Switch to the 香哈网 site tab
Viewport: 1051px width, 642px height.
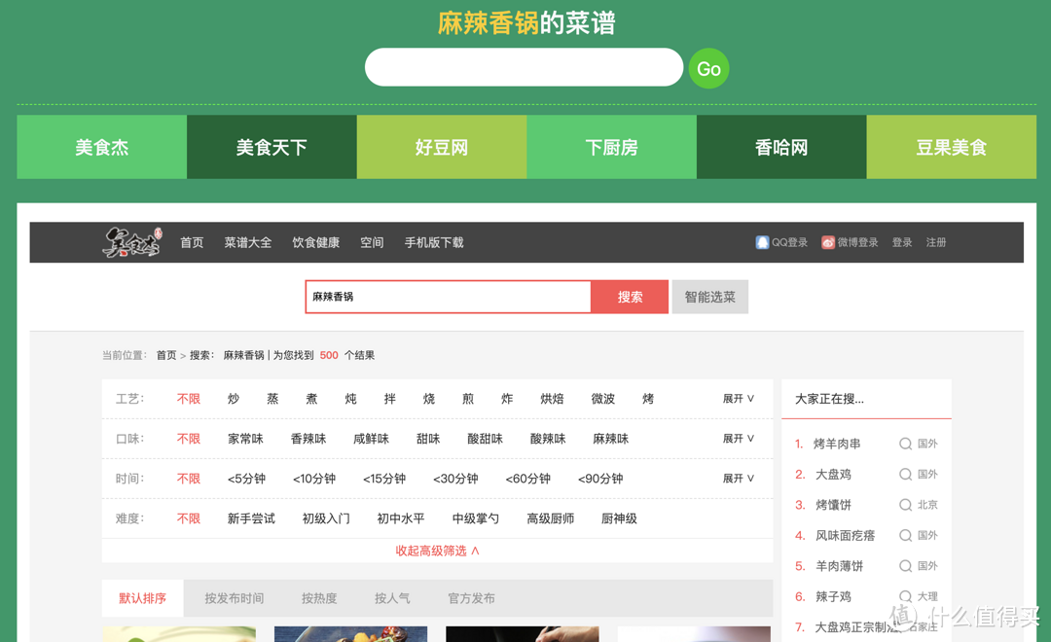point(781,147)
